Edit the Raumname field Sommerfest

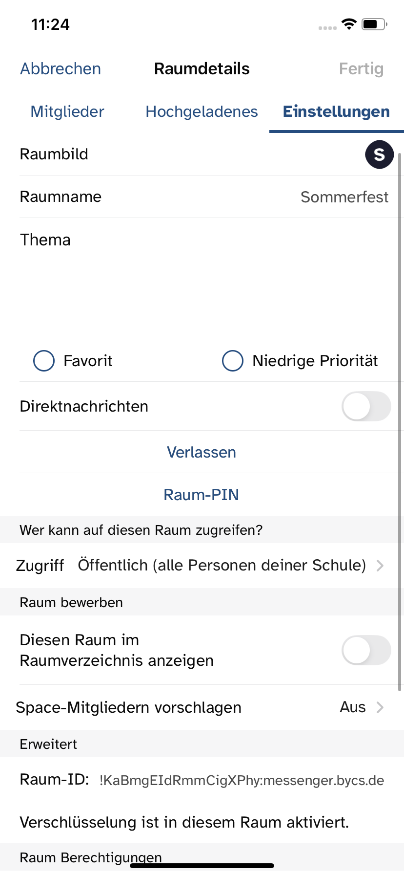pyautogui.click(x=344, y=197)
